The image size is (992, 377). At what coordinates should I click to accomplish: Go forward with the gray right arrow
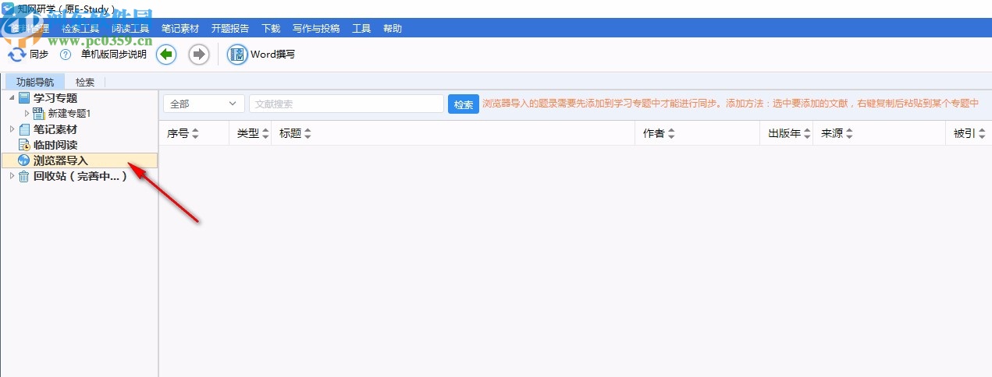coord(199,55)
